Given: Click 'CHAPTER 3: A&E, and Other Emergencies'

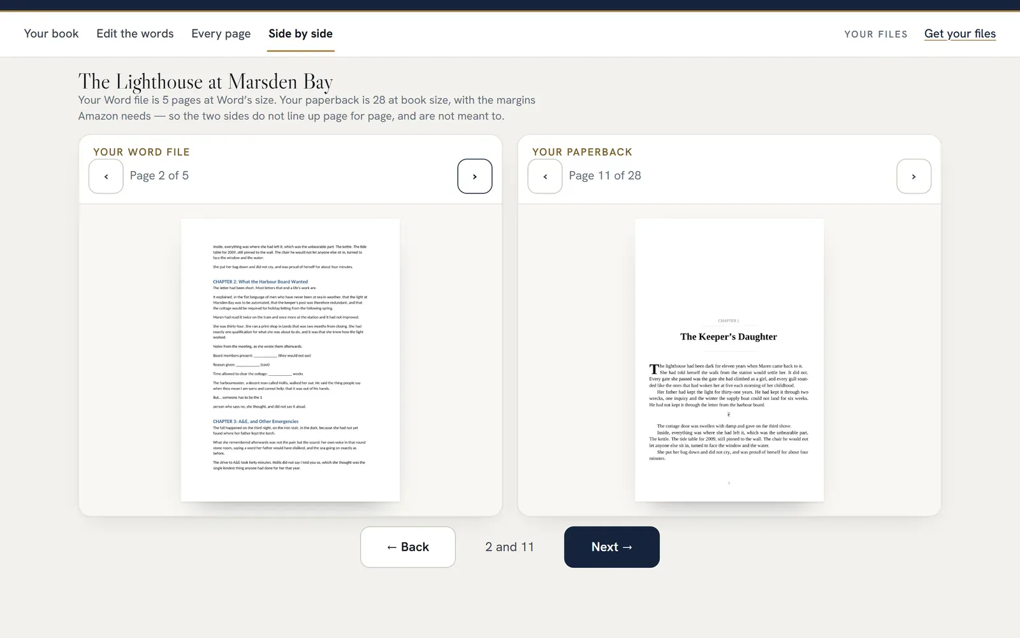Looking at the screenshot, I should coord(256,421).
